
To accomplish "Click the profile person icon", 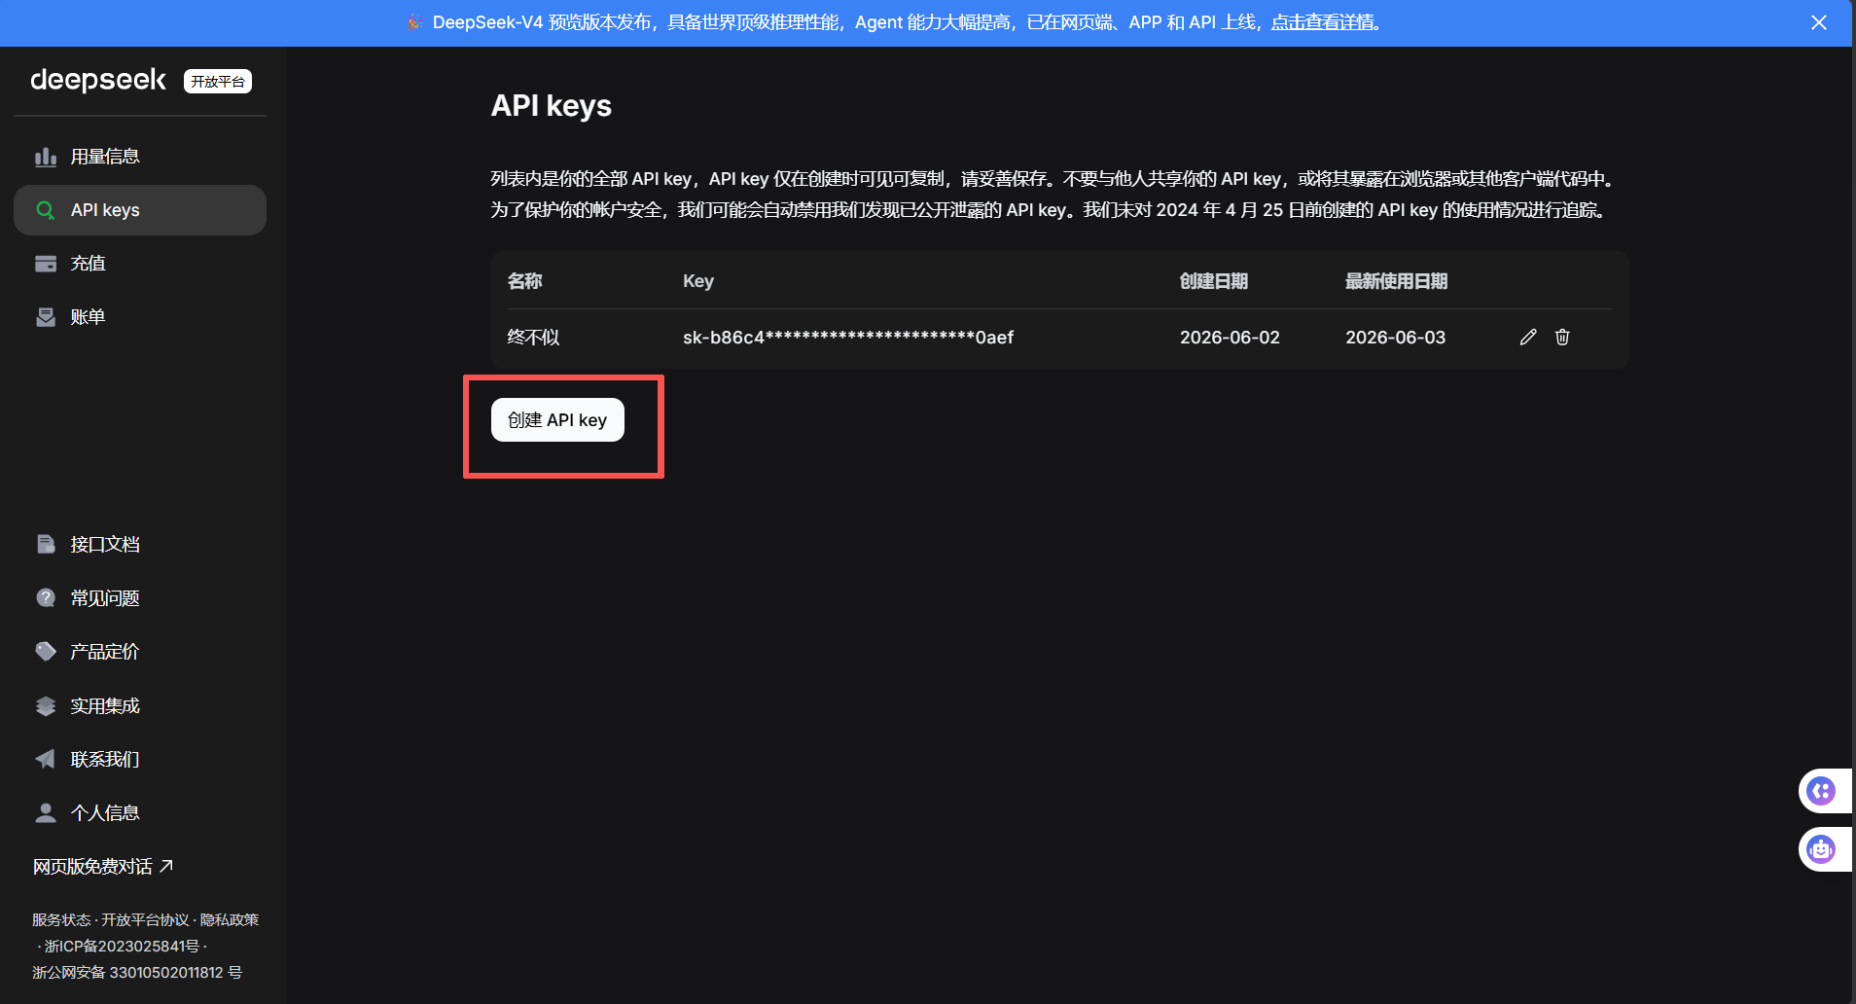I will pyautogui.click(x=46, y=812).
